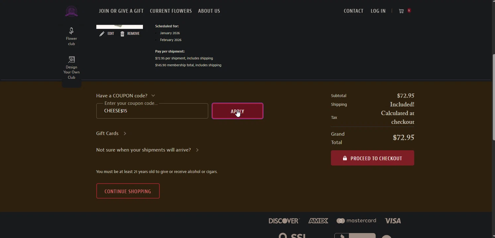Click CONTINUE SHOPPING button

tap(128, 191)
